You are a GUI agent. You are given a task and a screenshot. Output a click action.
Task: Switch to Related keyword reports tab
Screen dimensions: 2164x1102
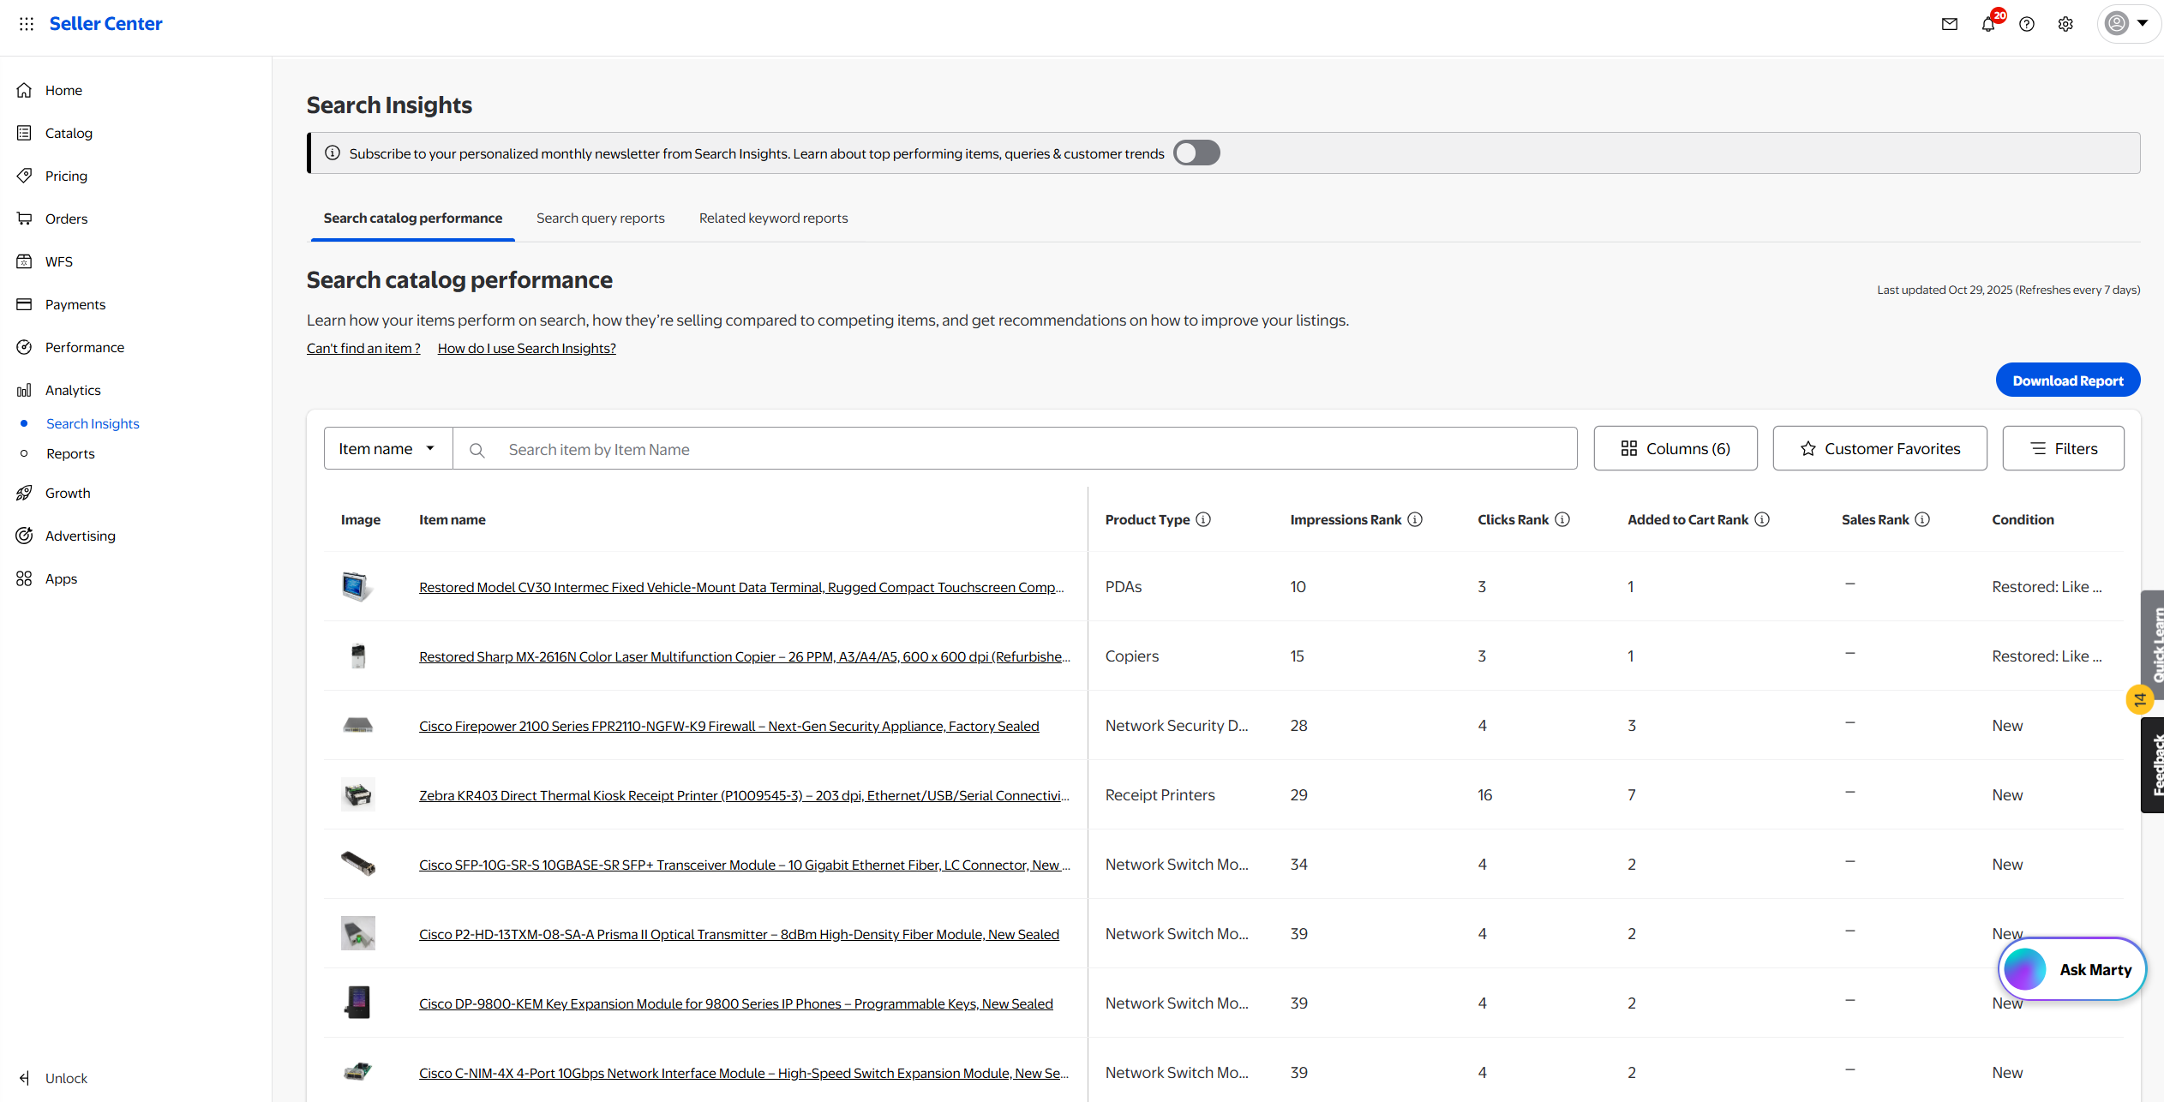(773, 219)
